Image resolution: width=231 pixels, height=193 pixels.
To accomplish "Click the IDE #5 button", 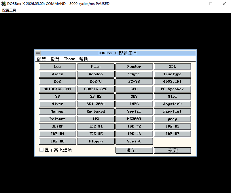I will pyautogui.click(x=96, y=134).
